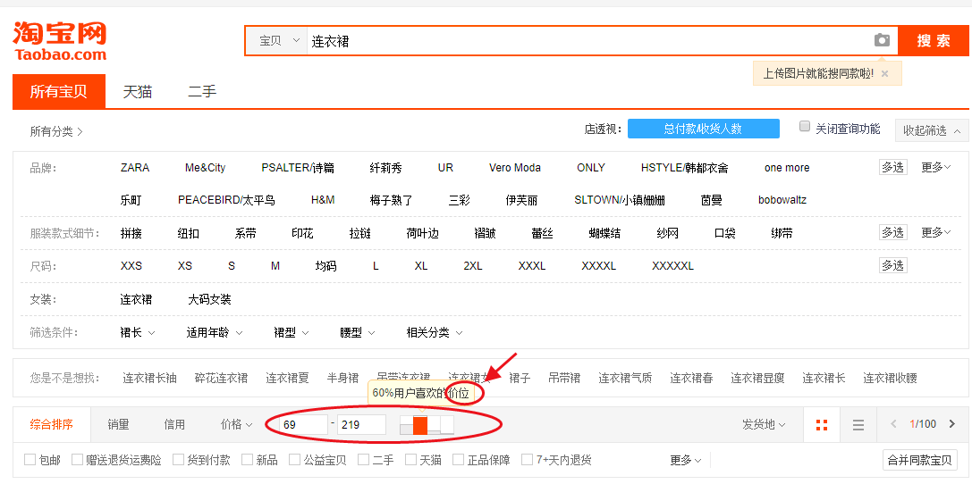Click the camera image search icon

point(882,40)
